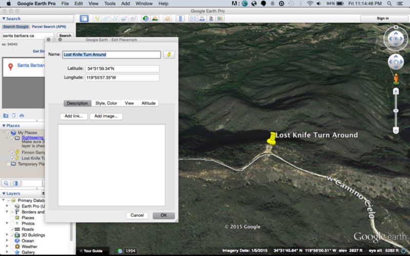This screenshot has height=256, width=410.
Task: Click the yellow pushpin placemark on map
Action: coord(272,138)
